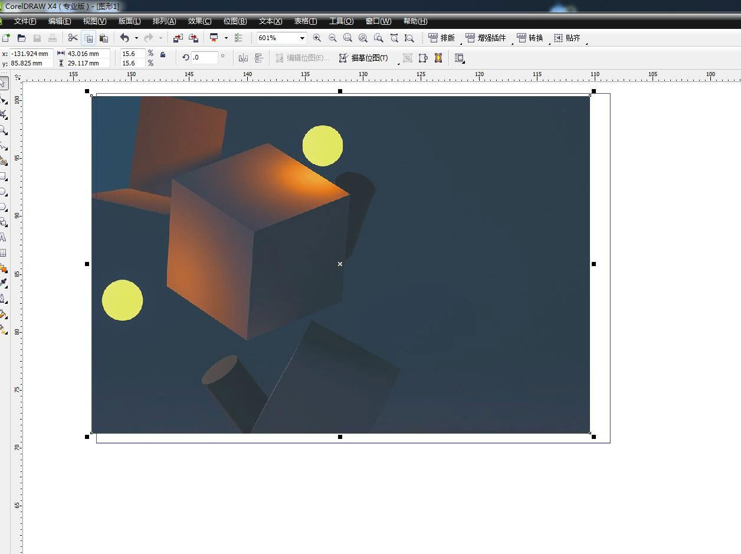Select the Eyedropper tool in toolbox
This screenshot has width=741, height=554.
4,283
